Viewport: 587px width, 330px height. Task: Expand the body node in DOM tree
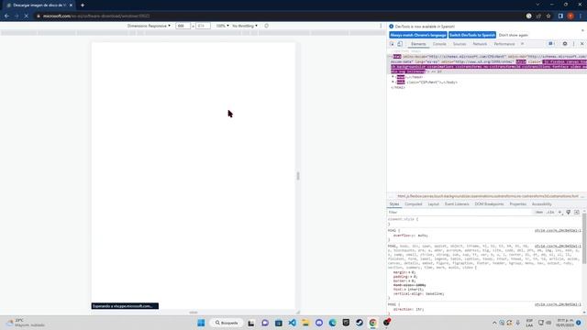pyautogui.click(x=393, y=82)
